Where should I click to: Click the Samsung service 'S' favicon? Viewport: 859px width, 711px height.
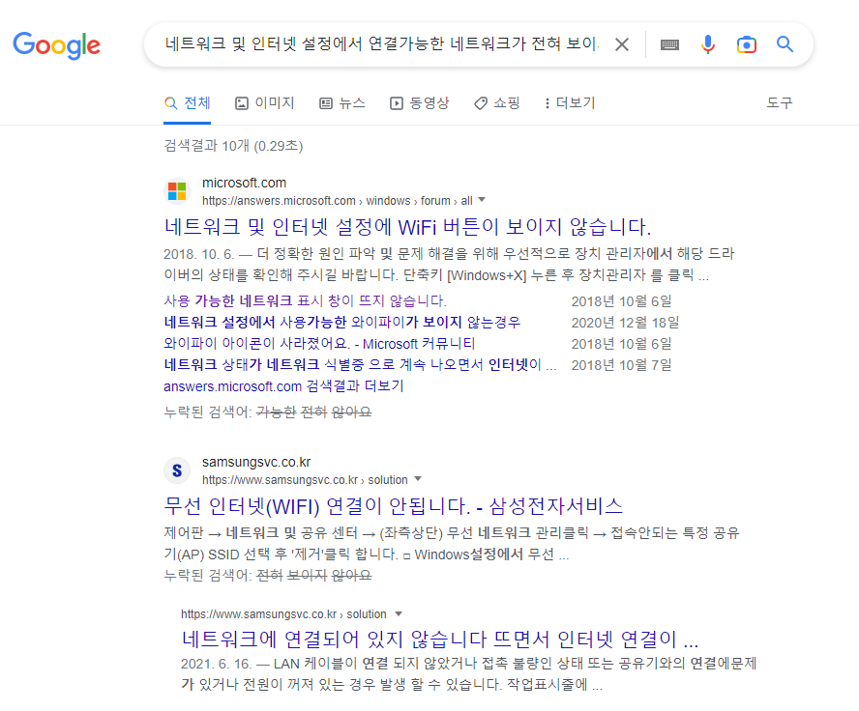click(177, 470)
